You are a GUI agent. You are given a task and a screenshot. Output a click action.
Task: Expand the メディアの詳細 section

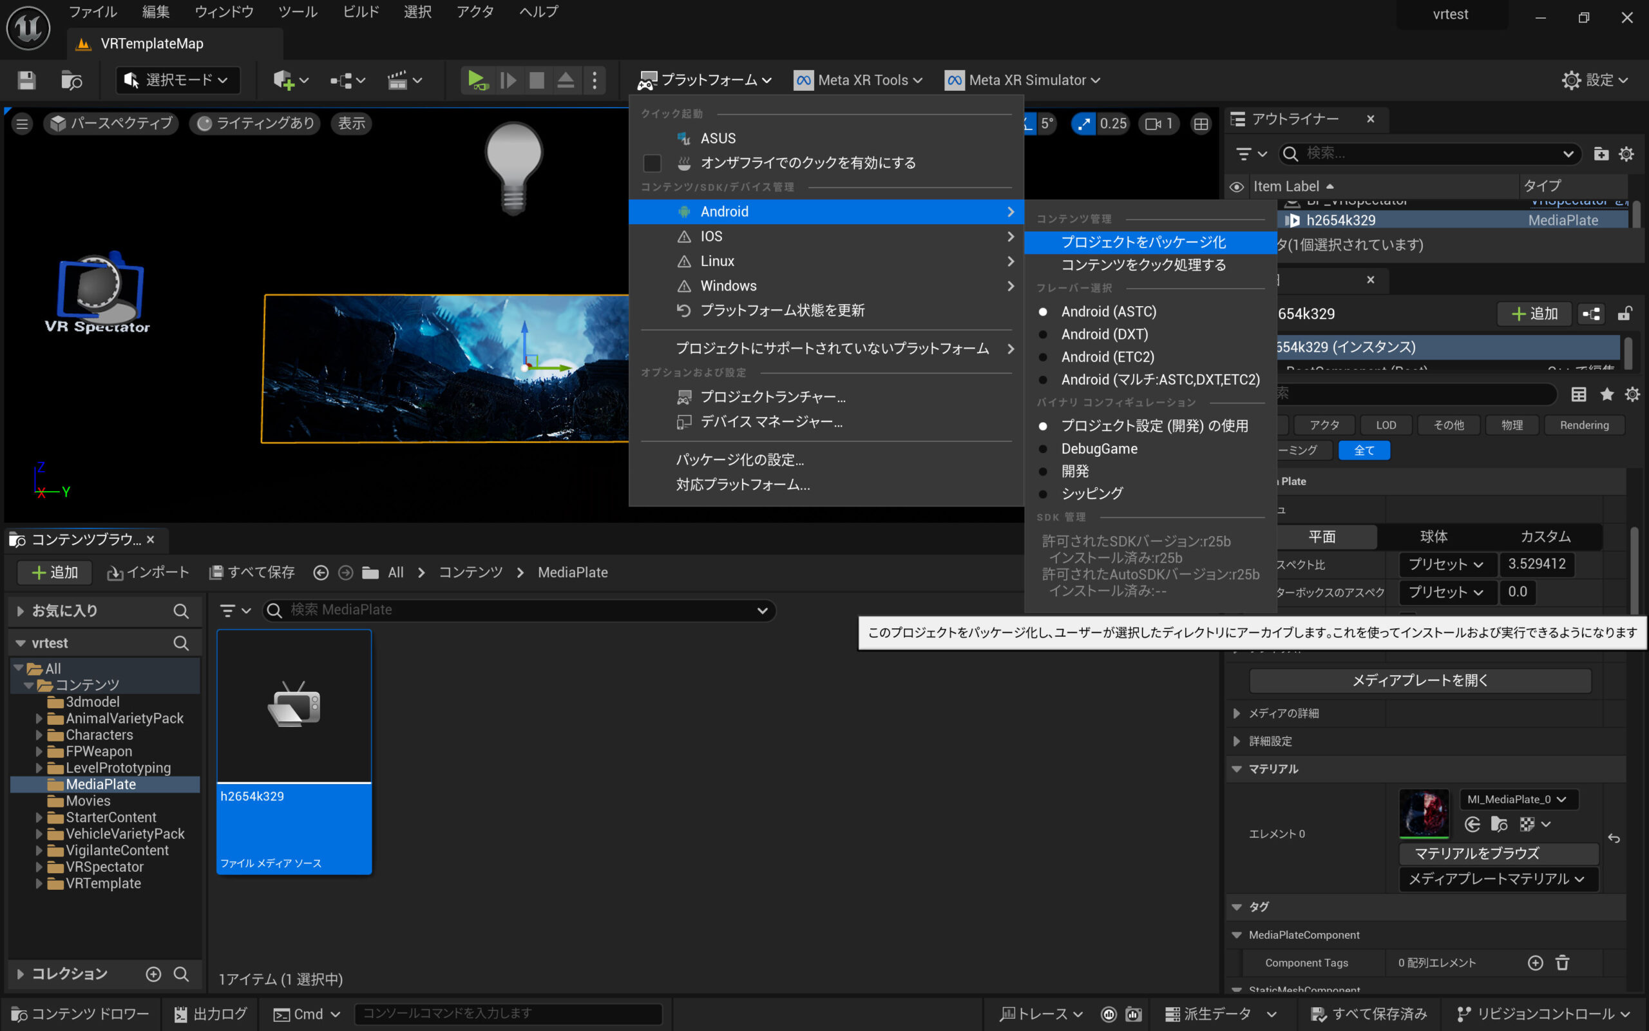[x=1237, y=713]
